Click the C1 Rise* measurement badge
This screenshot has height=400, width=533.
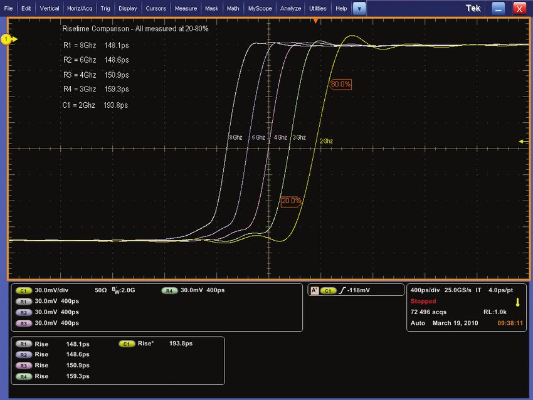point(127,344)
